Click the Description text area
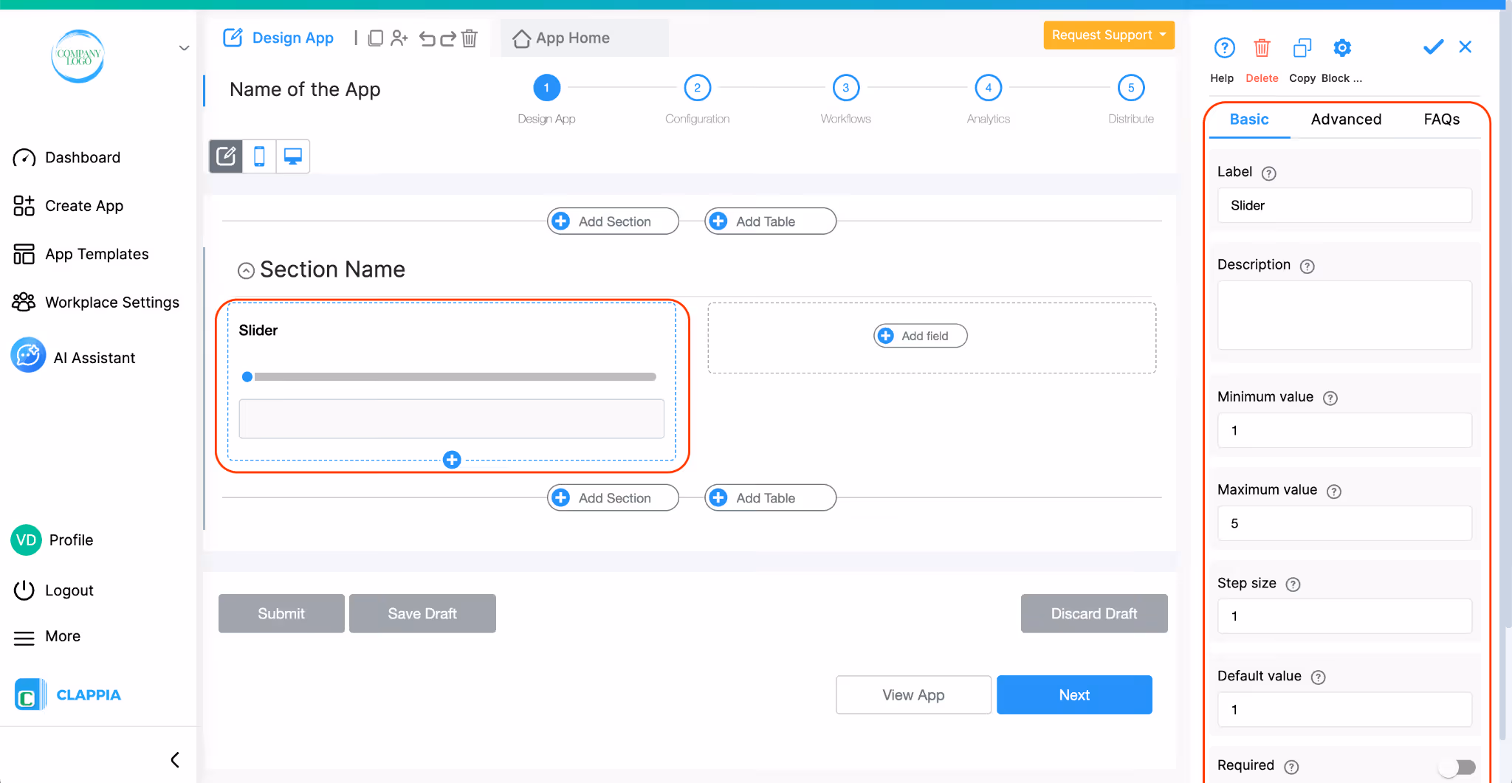 pos(1344,315)
